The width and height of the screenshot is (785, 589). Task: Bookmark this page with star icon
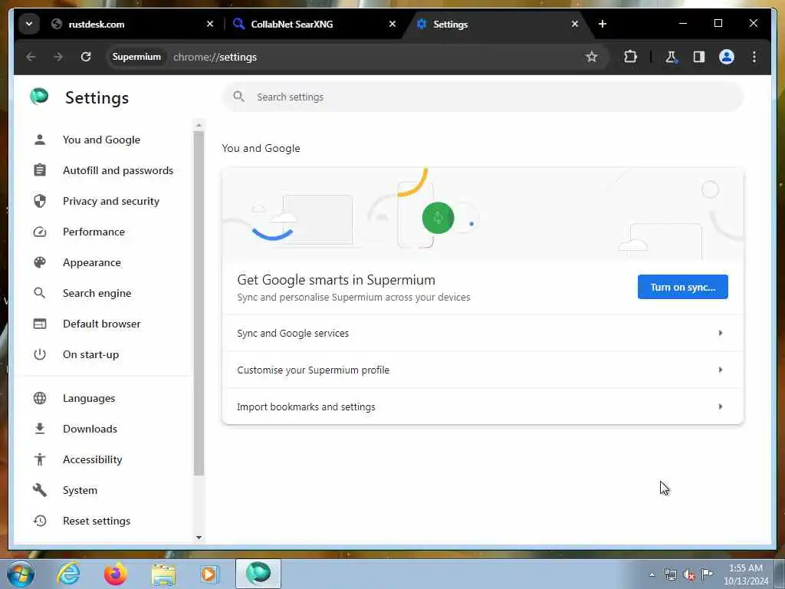click(x=591, y=57)
